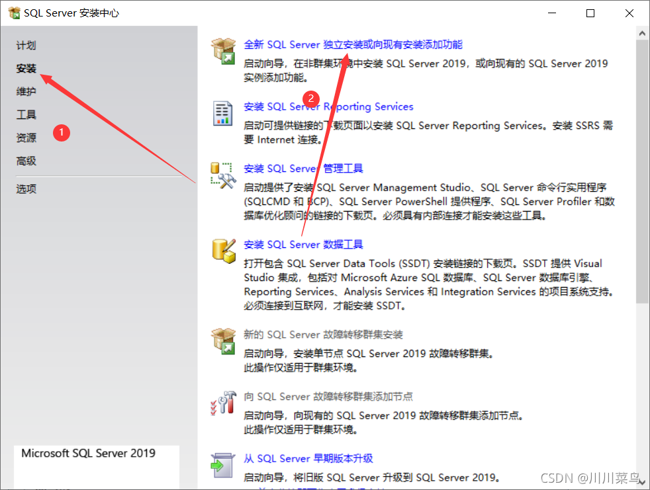Open 安装 SQL Server 数据工具 link
Image resolution: width=650 pixels, height=490 pixels.
(x=303, y=245)
